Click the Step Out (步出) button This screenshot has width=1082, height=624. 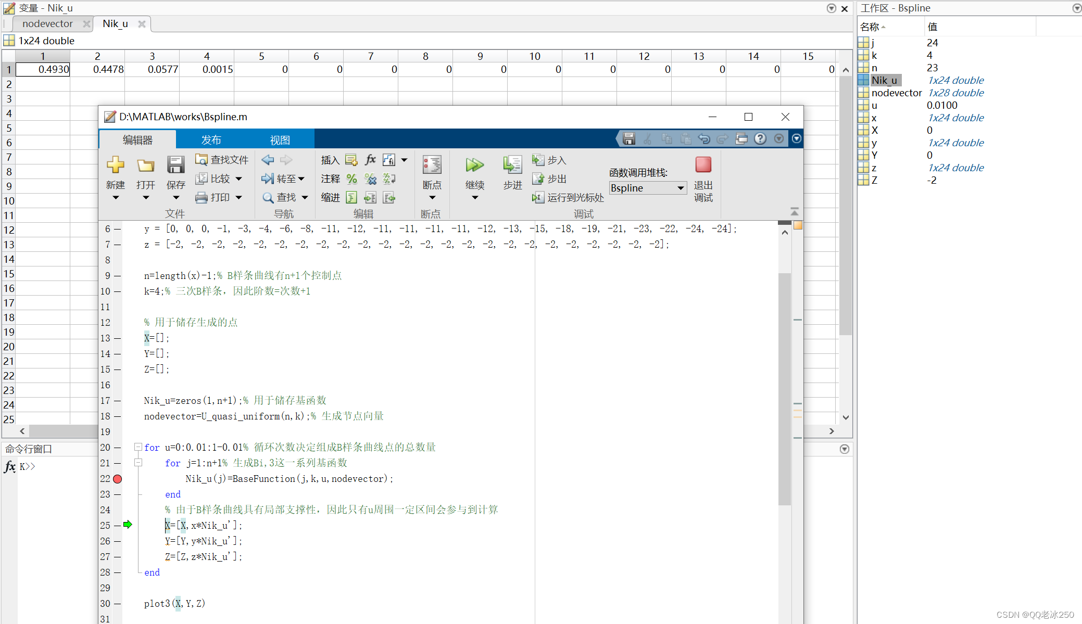(549, 179)
